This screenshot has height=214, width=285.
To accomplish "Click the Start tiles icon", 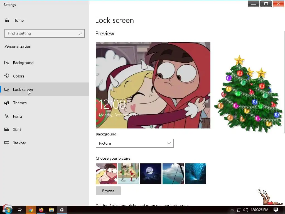I will click(7, 129).
